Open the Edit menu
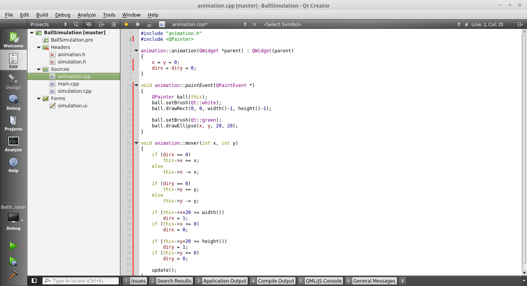Image resolution: width=527 pixels, height=286 pixels. coord(25,15)
